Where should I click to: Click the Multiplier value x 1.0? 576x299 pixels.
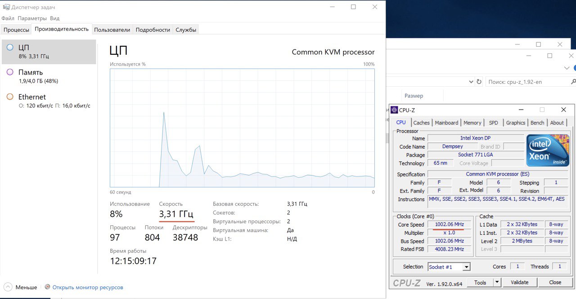pyautogui.click(x=449, y=233)
